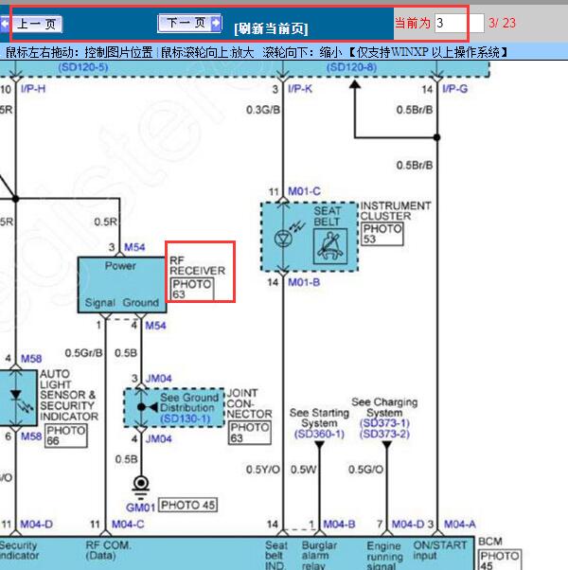The width and height of the screenshot is (568, 570).
Task: Click the I/P-K connector label
Action: coord(300,89)
